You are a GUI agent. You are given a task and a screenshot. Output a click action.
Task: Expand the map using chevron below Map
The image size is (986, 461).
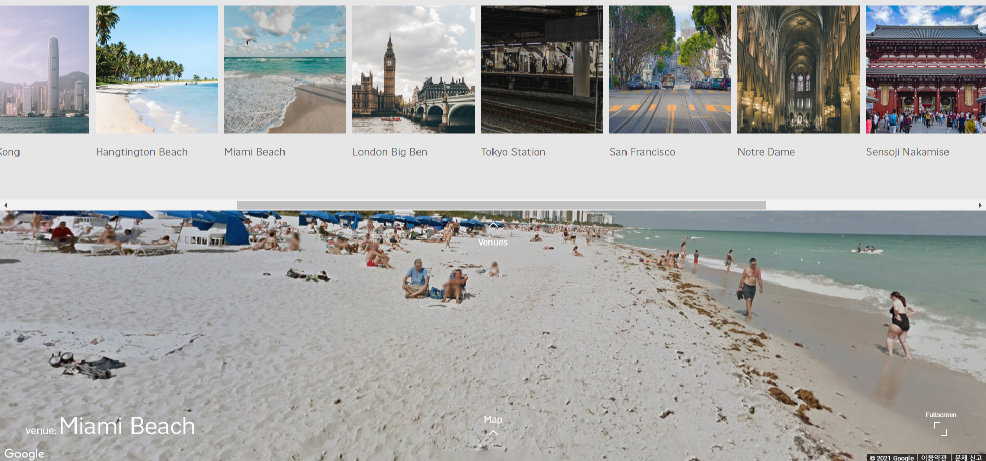[493, 433]
